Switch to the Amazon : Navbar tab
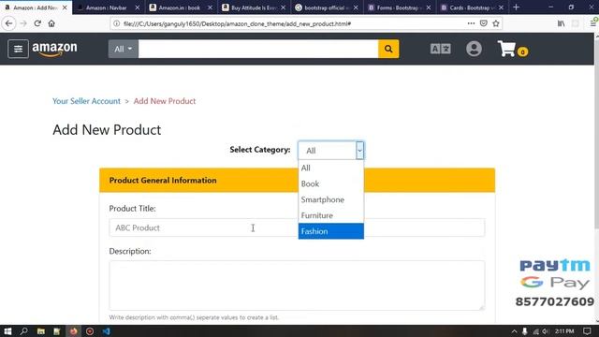Image resolution: width=599 pixels, height=337 pixels. click(x=106, y=7)
